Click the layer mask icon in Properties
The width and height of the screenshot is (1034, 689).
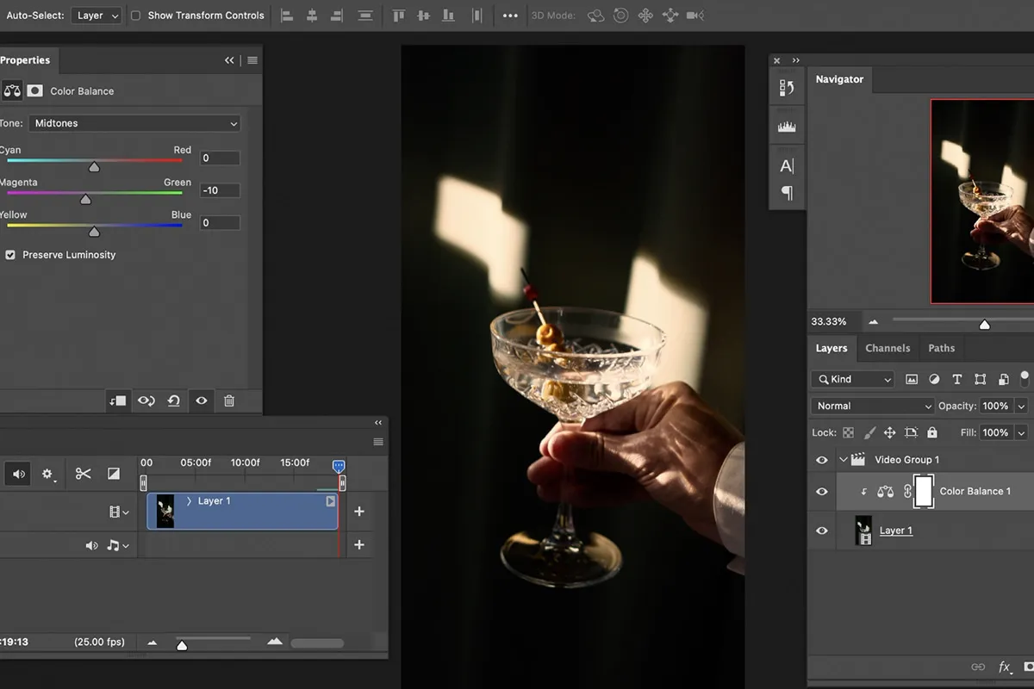[x=34, y=90]
